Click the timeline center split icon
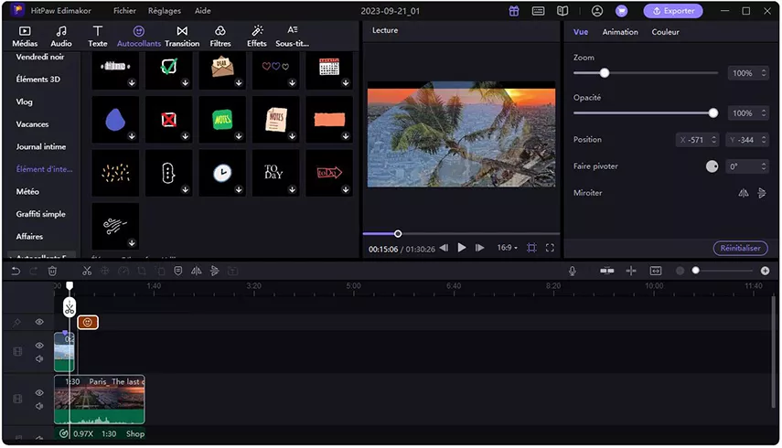 [x=631, y=271]
